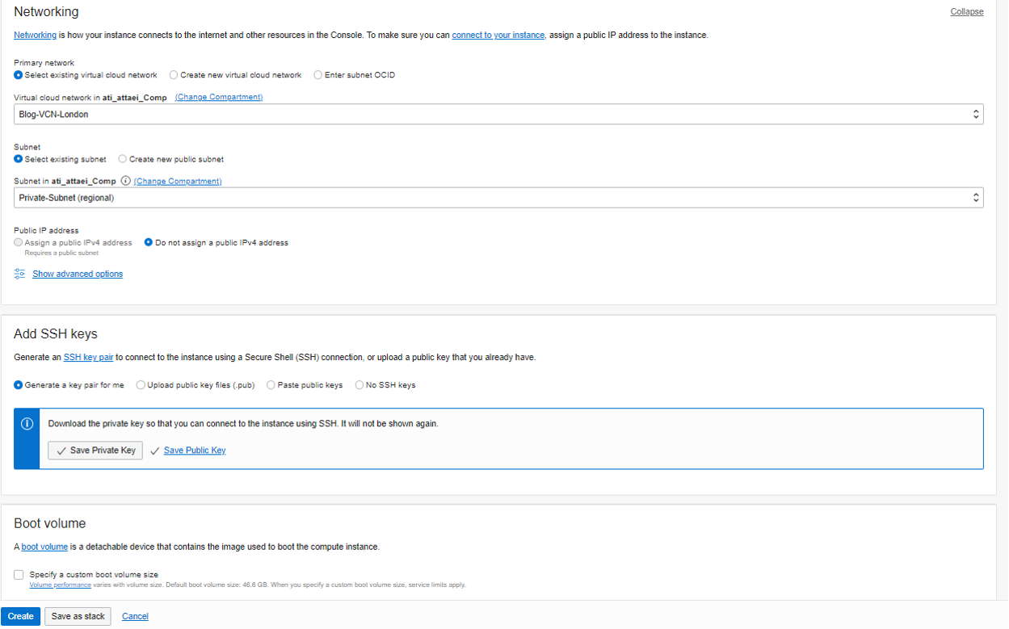Click the advanced options sliders icon
Viewport: 1009px width, 629px height.
tap(20, 274)
